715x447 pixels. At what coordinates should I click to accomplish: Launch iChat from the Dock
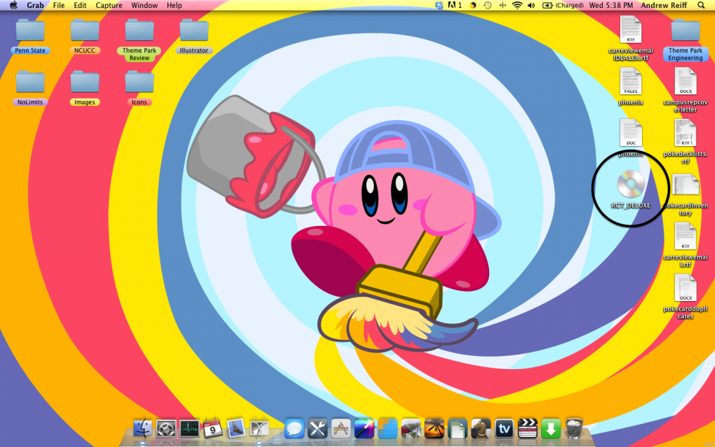click(294, 429)
